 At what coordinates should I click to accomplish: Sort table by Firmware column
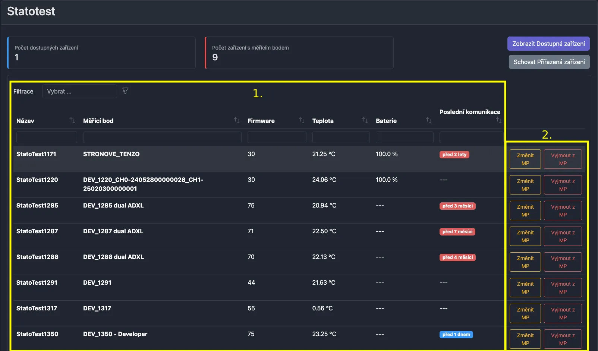302,120
